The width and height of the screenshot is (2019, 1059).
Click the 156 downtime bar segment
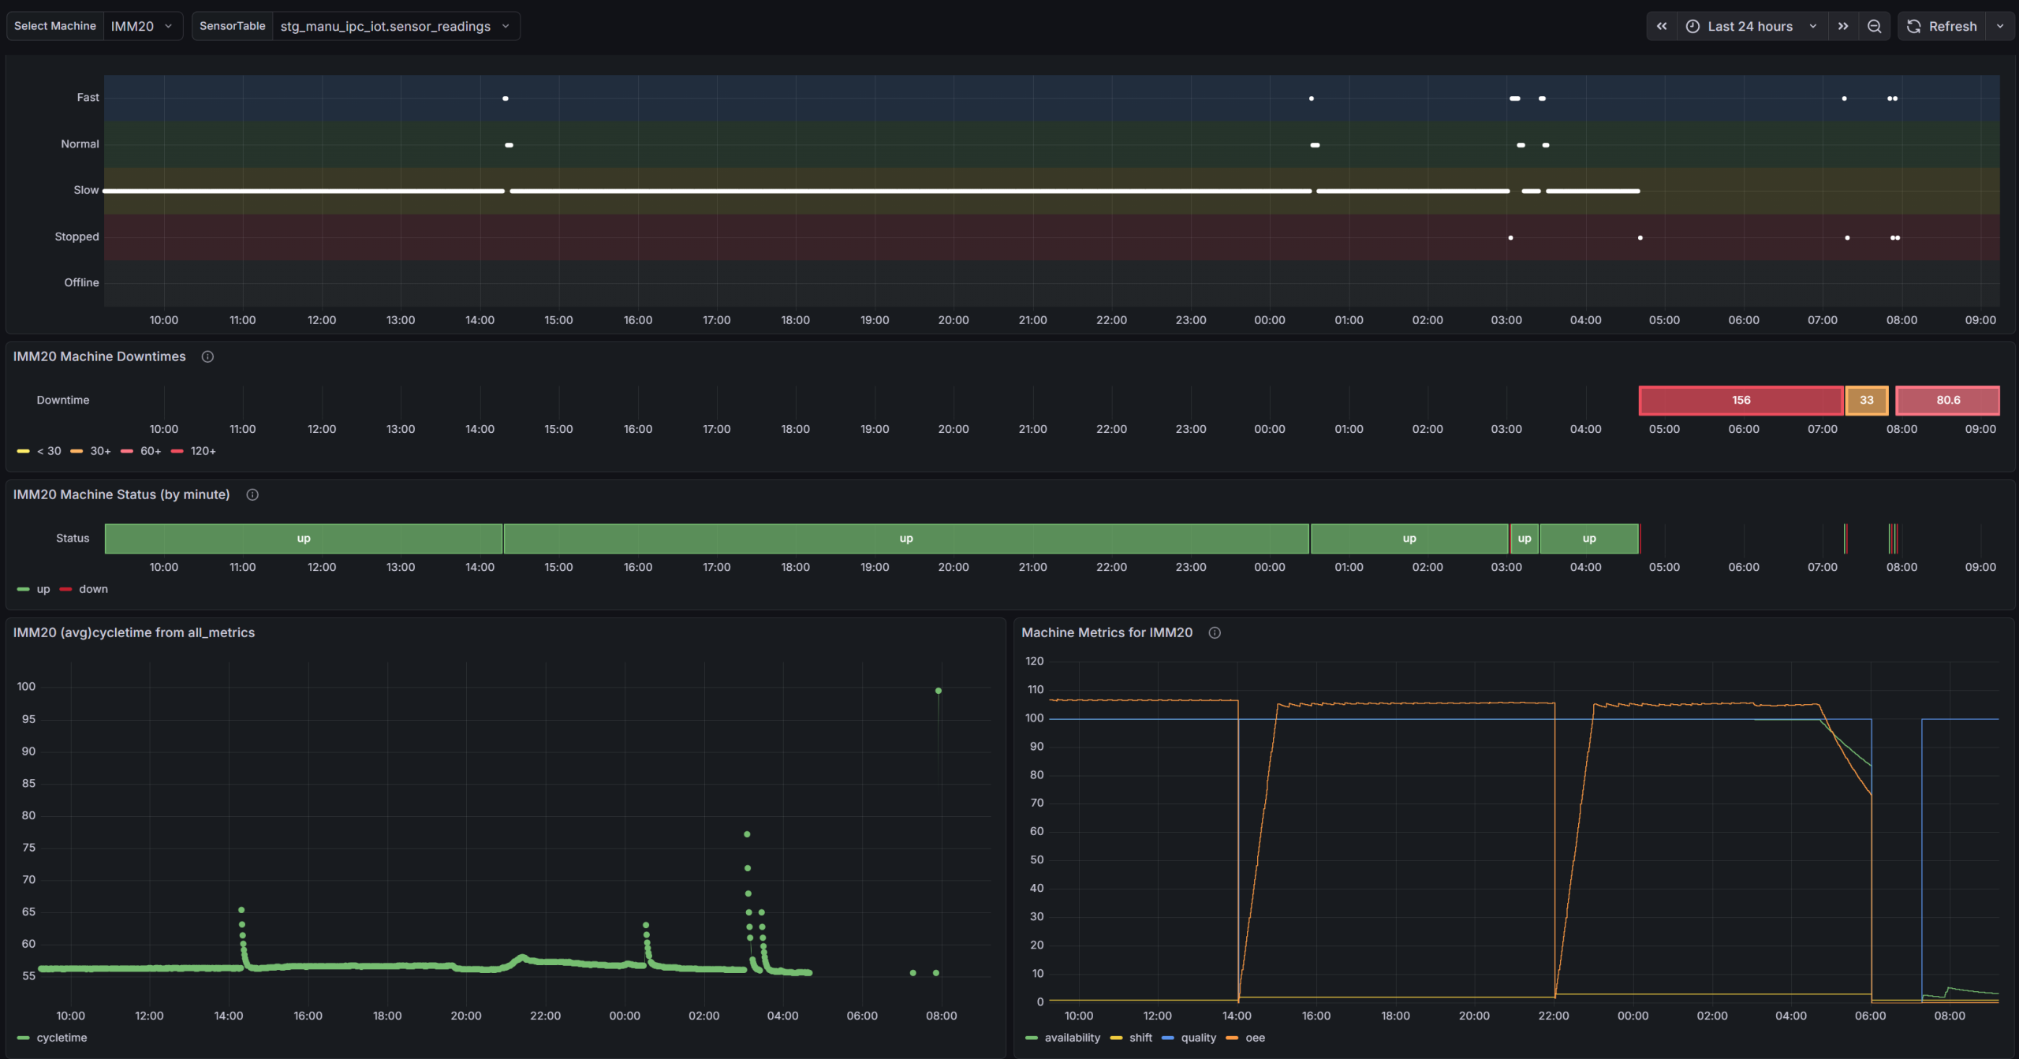coord(1741,400)
